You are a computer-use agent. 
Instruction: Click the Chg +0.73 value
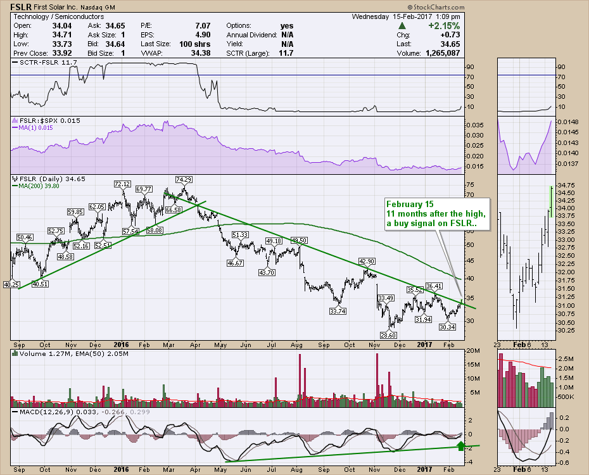coord(450,35)
